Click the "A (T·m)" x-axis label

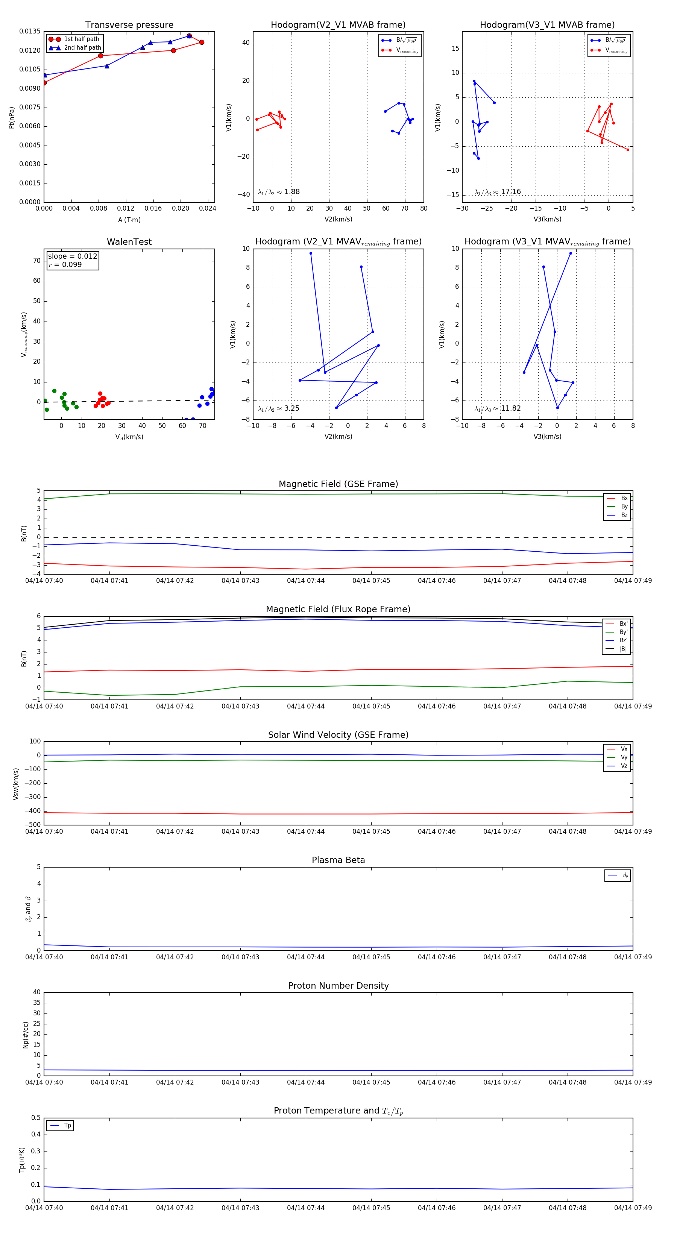pos(129,220)
